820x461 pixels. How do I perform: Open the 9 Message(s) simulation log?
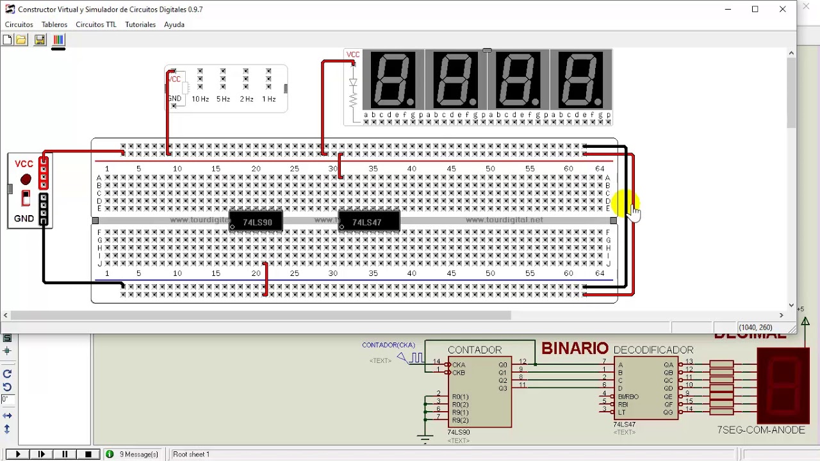click(139, 454)
